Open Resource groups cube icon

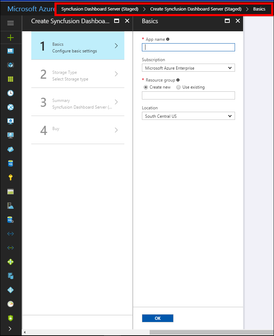pyautogui.click(x=11, y=65)
